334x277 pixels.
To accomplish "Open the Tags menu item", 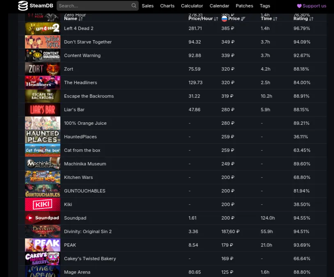I will coord(265,6).
